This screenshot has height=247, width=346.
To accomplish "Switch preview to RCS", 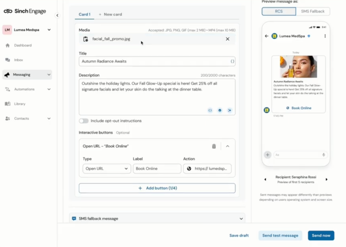I will click(279, 11).
